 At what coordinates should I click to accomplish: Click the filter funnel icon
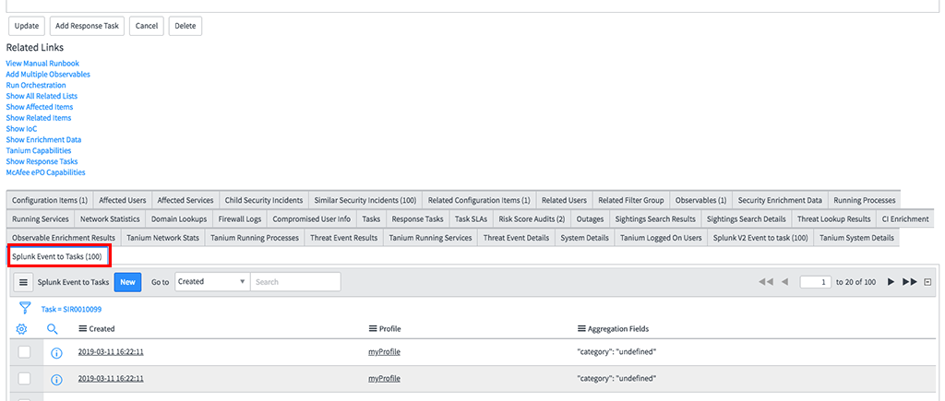[25, 309]
